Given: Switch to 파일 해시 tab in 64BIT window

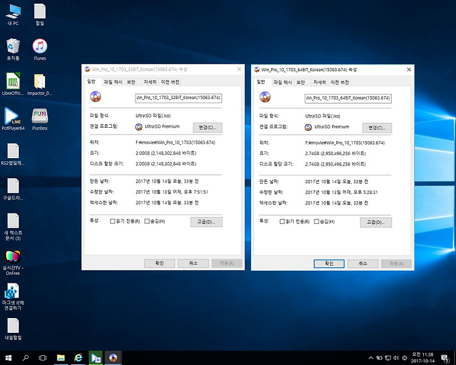Looking at the screenshot, I should (283, 82).
